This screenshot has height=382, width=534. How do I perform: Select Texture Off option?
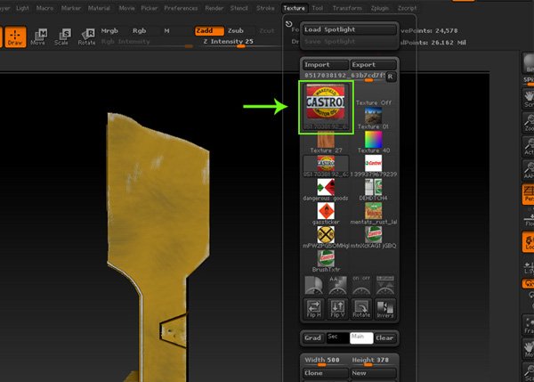(374, 102)
